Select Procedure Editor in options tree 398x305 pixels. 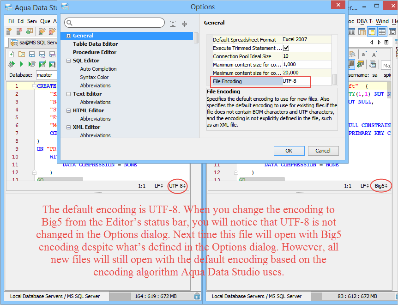pos(95,52)
